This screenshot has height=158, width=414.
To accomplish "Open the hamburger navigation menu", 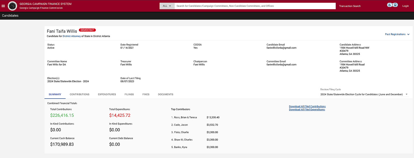I will (x=3, y=6).
